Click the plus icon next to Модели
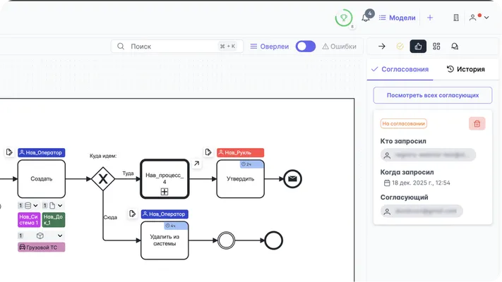This screenshot has width=502, height=282. [x=430, y=18]
